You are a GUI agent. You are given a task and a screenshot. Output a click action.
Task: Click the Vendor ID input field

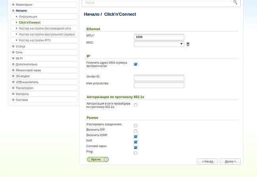point(159,78)
